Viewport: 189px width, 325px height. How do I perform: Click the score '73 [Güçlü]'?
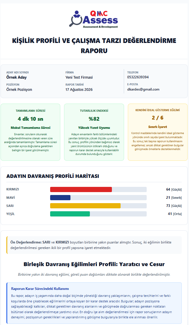(174, 206)
